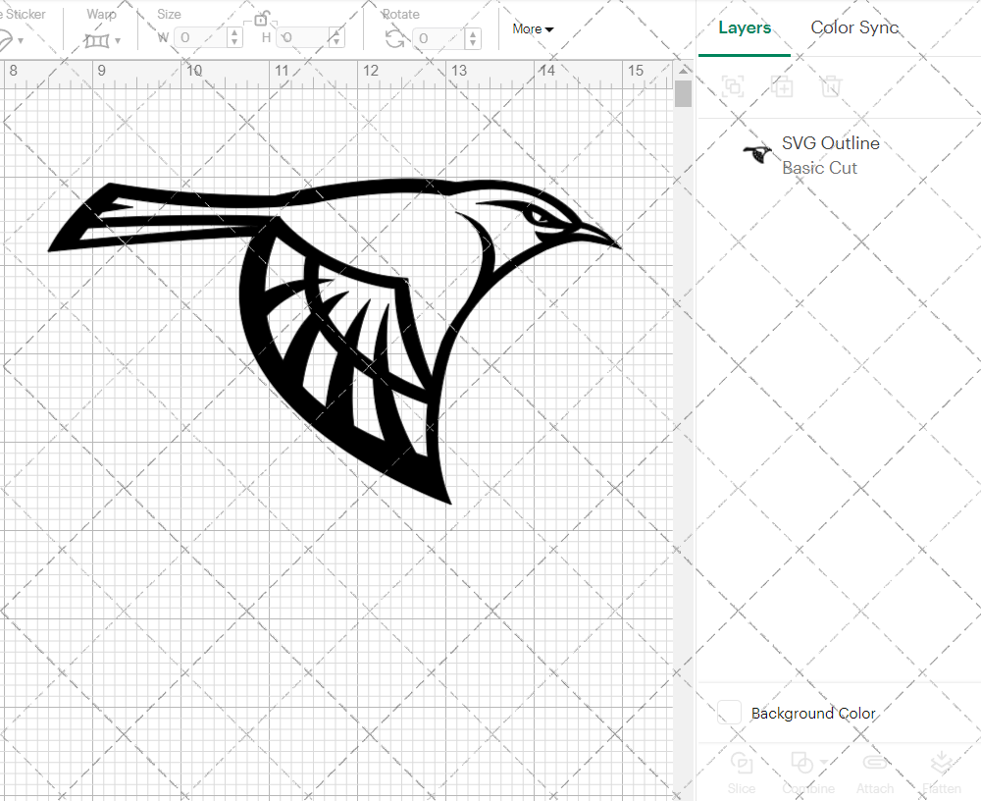Screen dimensions: 981x801
Task: Enable the Background Color checkbox
Action: tap(728, 713)
